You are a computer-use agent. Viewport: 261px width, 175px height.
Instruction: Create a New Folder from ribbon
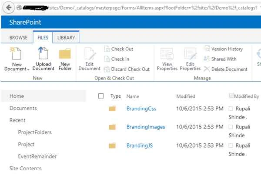coord(65,59)
